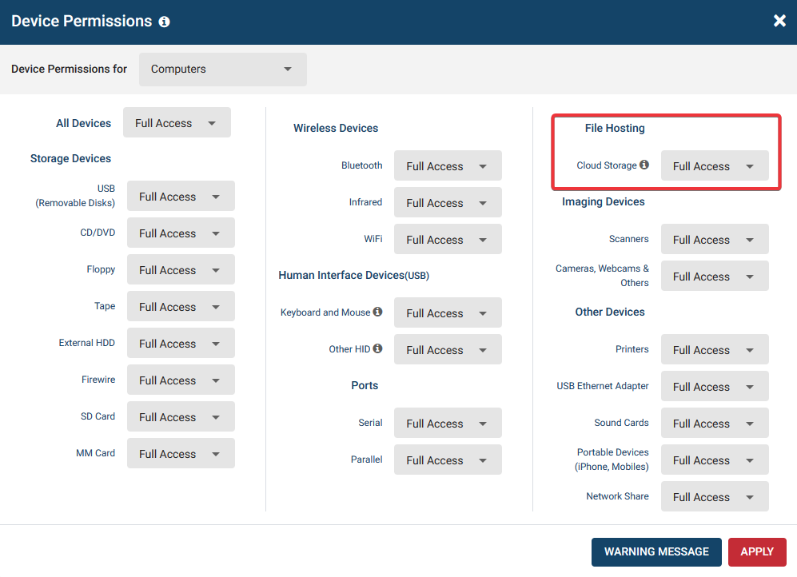The image size is (797, 577).
Task: Click the info icon beside Other HID
Action: click(377, 348)
